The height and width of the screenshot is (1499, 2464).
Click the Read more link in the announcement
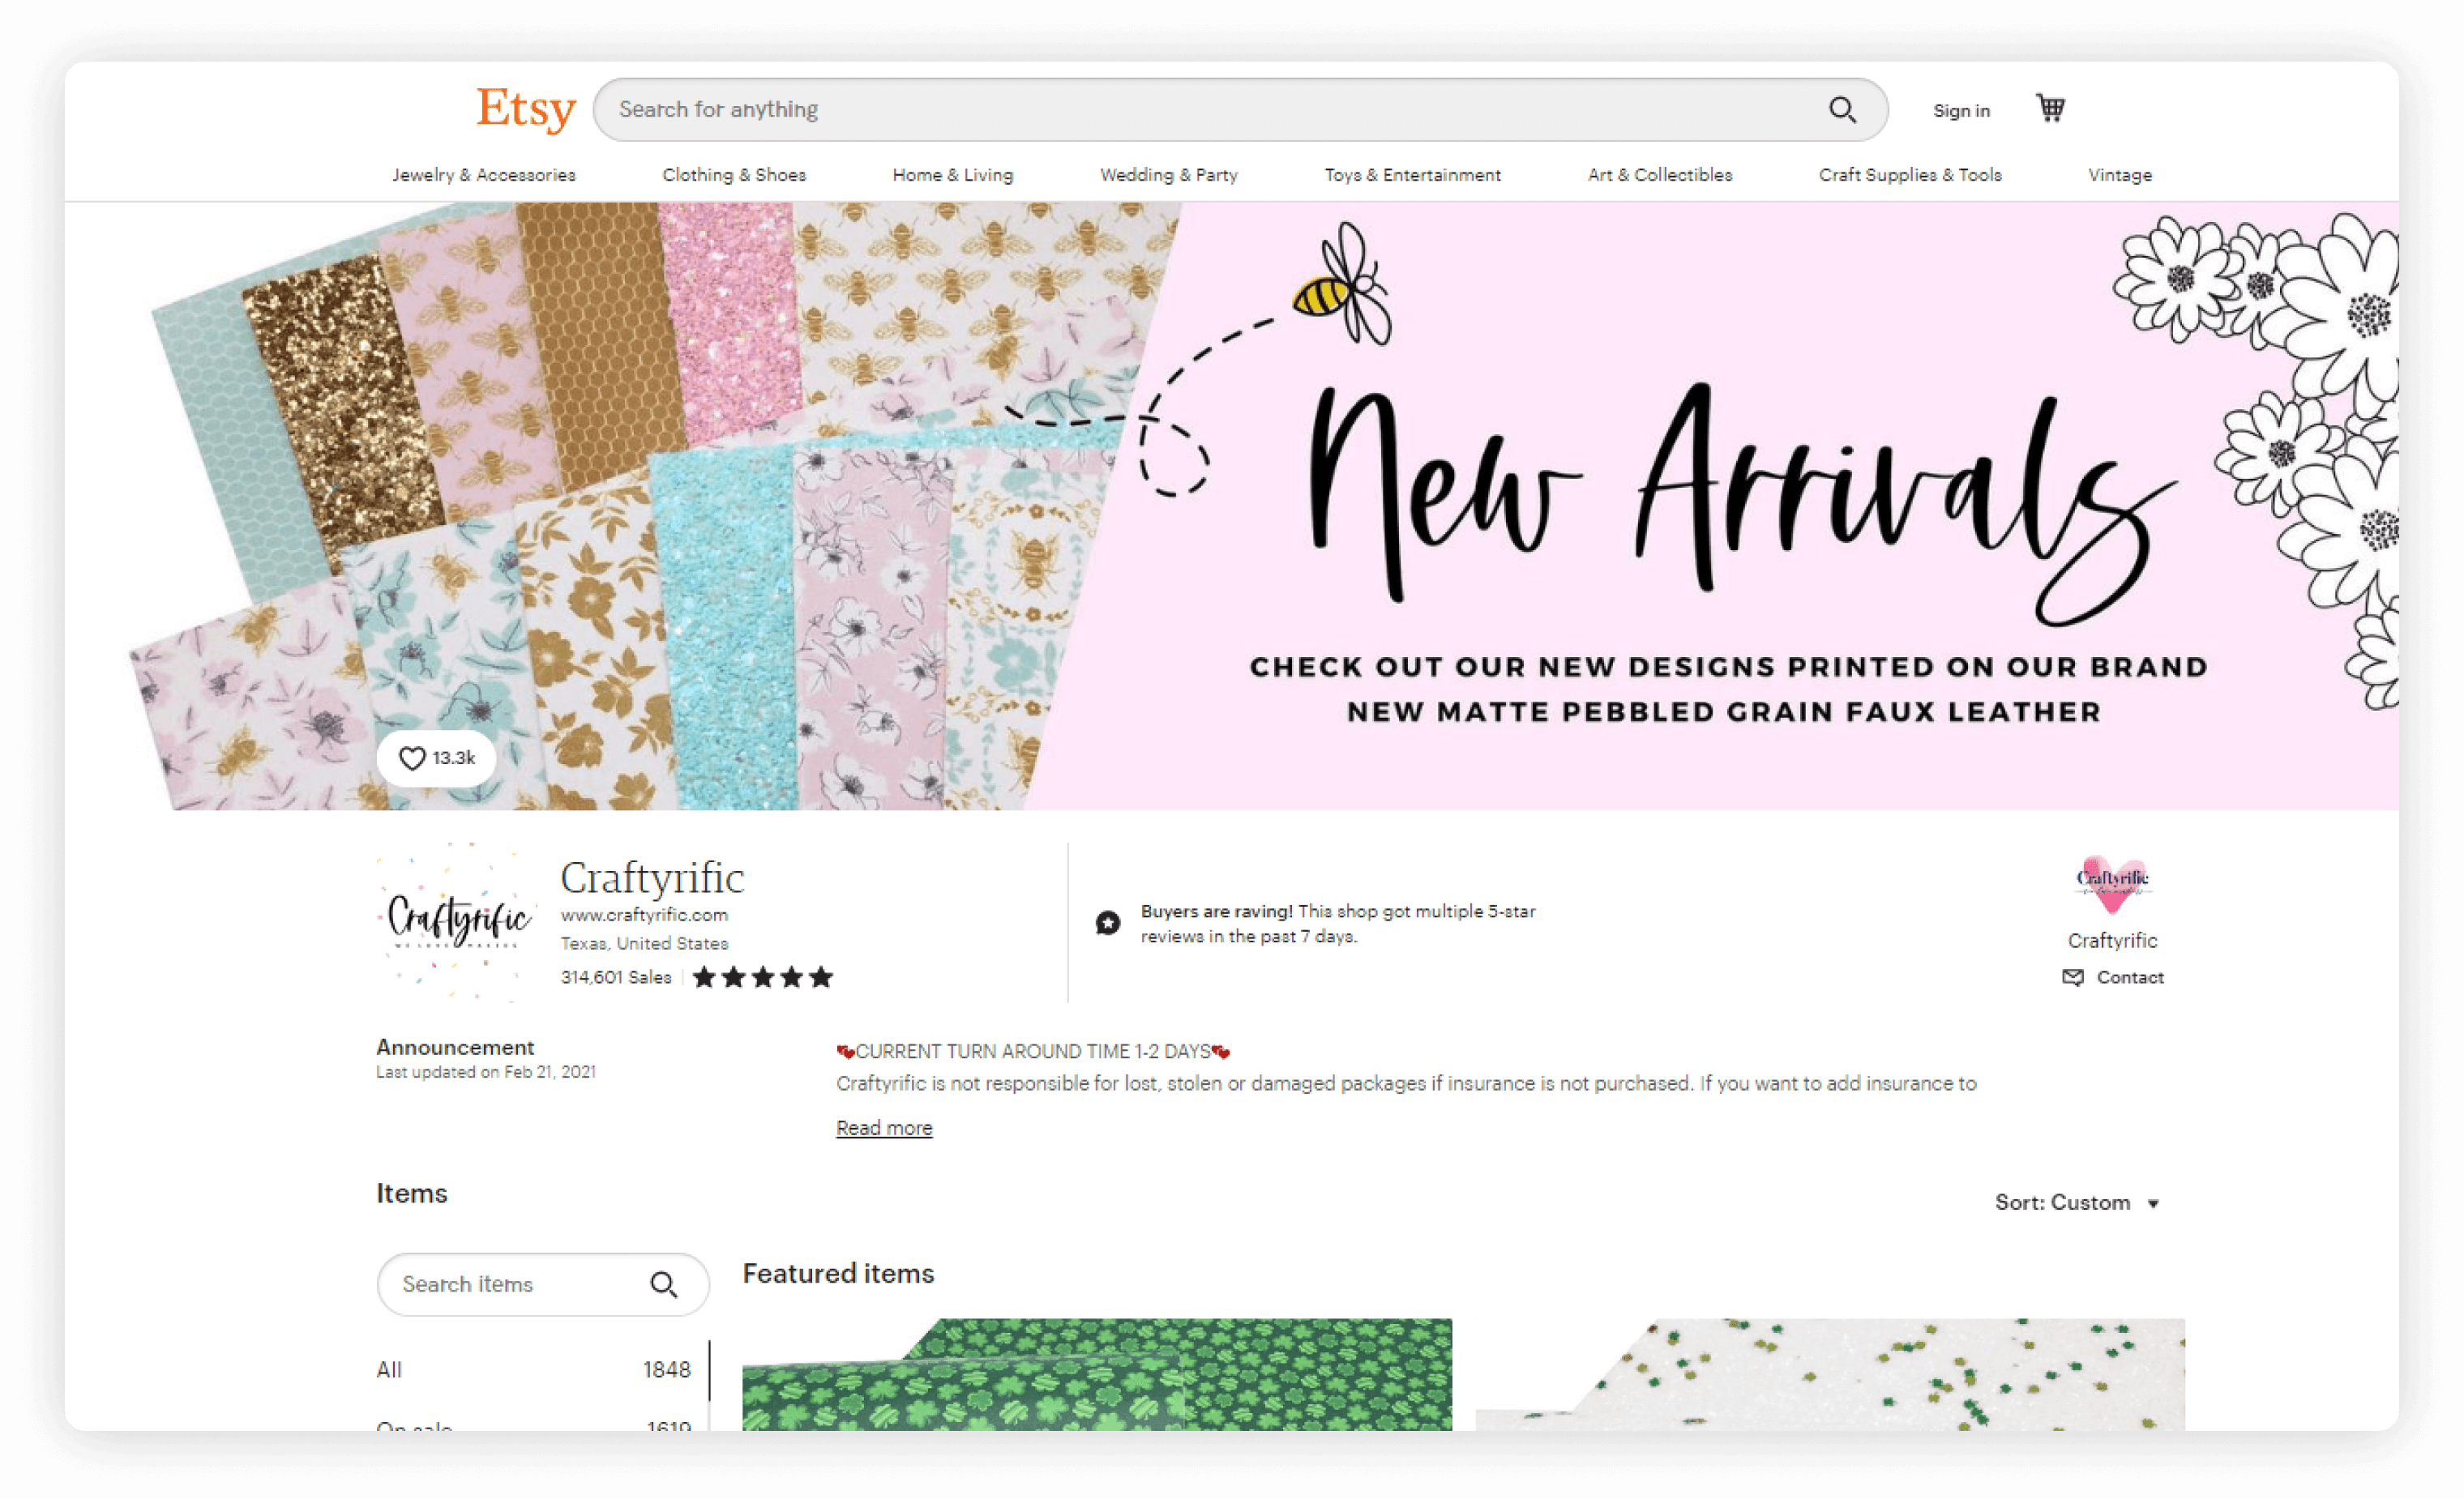pos(884,1127)
